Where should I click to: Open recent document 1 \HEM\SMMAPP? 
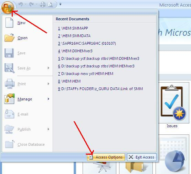click(73, 28)
